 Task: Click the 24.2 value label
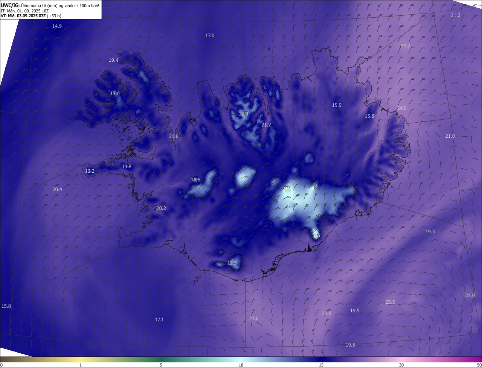click(405, 46)
